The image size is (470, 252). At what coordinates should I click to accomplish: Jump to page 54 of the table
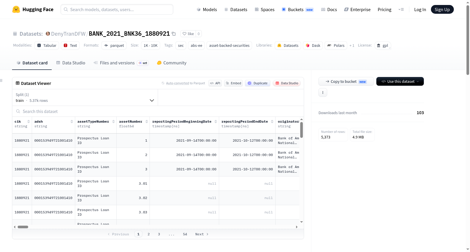[185, 234]
